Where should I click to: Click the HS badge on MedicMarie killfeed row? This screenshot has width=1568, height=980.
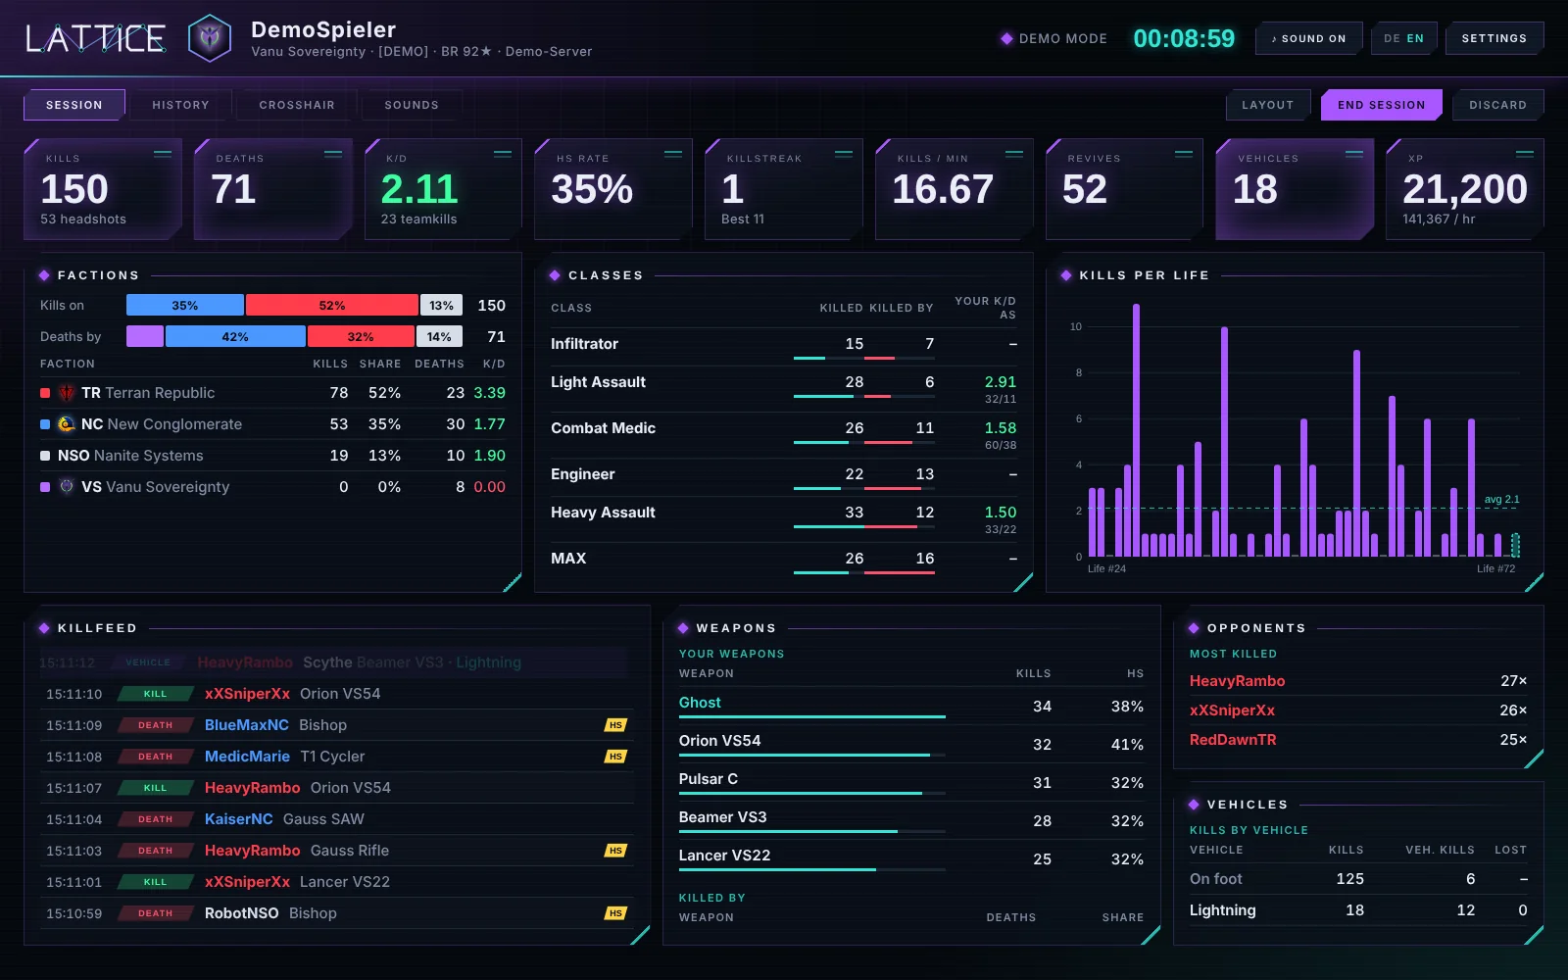[x=615, y=757]
